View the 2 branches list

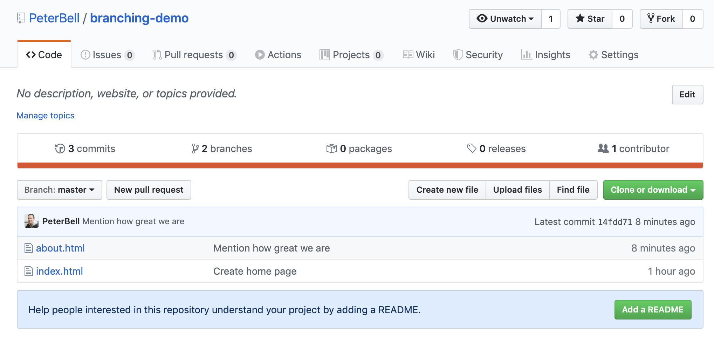222,149
